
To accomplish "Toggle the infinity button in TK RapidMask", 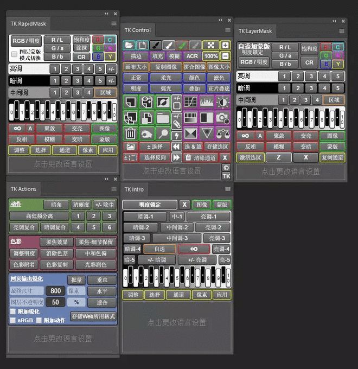I will 17,129.
